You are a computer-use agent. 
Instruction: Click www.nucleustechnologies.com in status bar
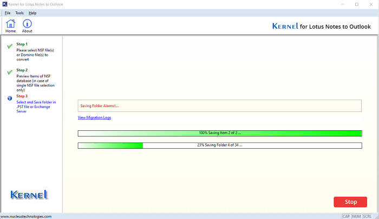point(26,216)
